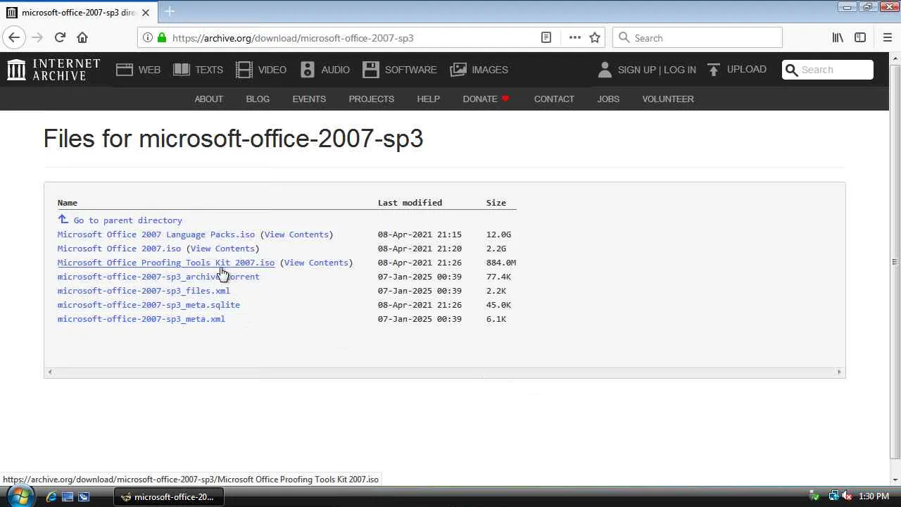The width and height of the screenshot is (901, 507).
Task: Open microsoft-office-2007-sp3_meta.xml
Action: (141, 319)
